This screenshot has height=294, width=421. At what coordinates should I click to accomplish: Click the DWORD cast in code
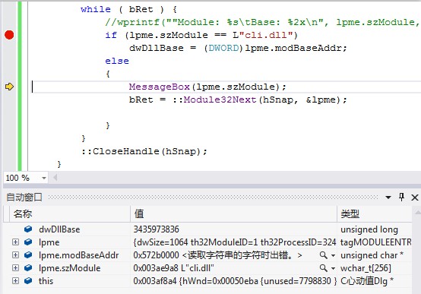tap(223, 48)
